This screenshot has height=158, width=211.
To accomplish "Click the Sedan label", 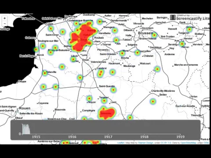I will click(163, 94).
